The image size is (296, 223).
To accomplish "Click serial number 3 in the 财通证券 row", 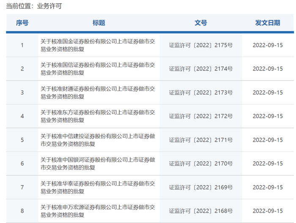I will [22, 92].
